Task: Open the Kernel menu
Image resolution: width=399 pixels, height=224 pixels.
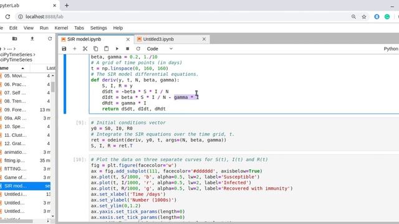Action: tap(61, 28)
